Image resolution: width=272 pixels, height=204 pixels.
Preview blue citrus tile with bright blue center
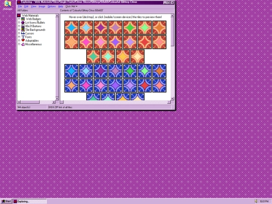(x=72, y=71)
